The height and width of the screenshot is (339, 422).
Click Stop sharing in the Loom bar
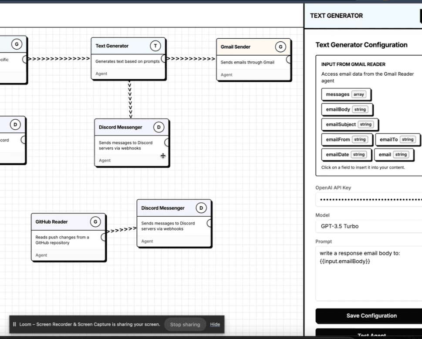point(185,324)
